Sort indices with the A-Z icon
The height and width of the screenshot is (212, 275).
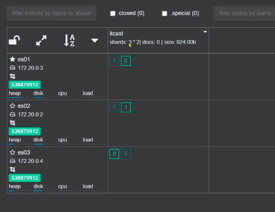[x=69, y=40]
